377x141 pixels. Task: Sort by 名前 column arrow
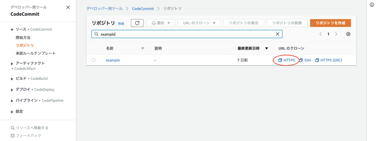pos(143,48)
